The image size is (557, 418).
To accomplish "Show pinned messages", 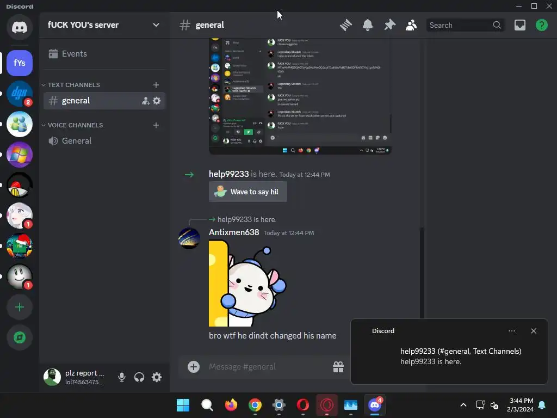I will 389,25.
